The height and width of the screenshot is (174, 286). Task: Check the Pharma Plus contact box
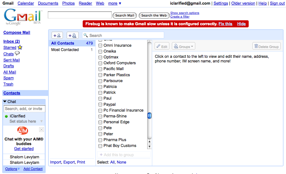[x=100, y=140]
